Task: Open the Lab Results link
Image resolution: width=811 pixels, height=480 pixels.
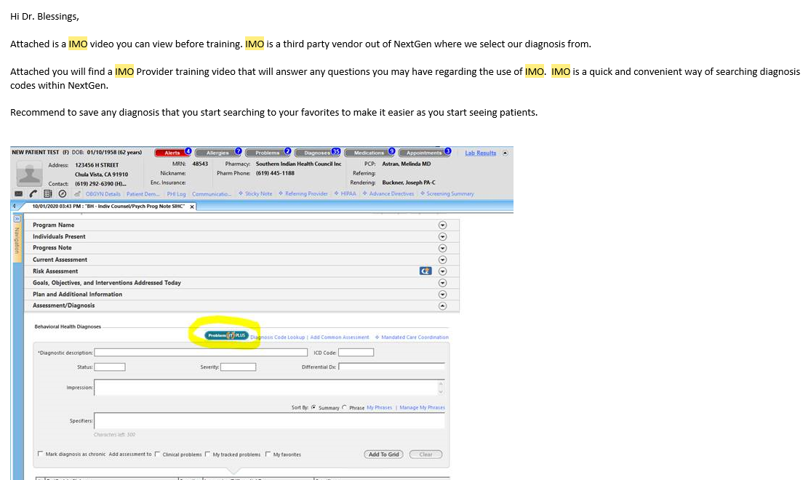Action: [480, 153]
